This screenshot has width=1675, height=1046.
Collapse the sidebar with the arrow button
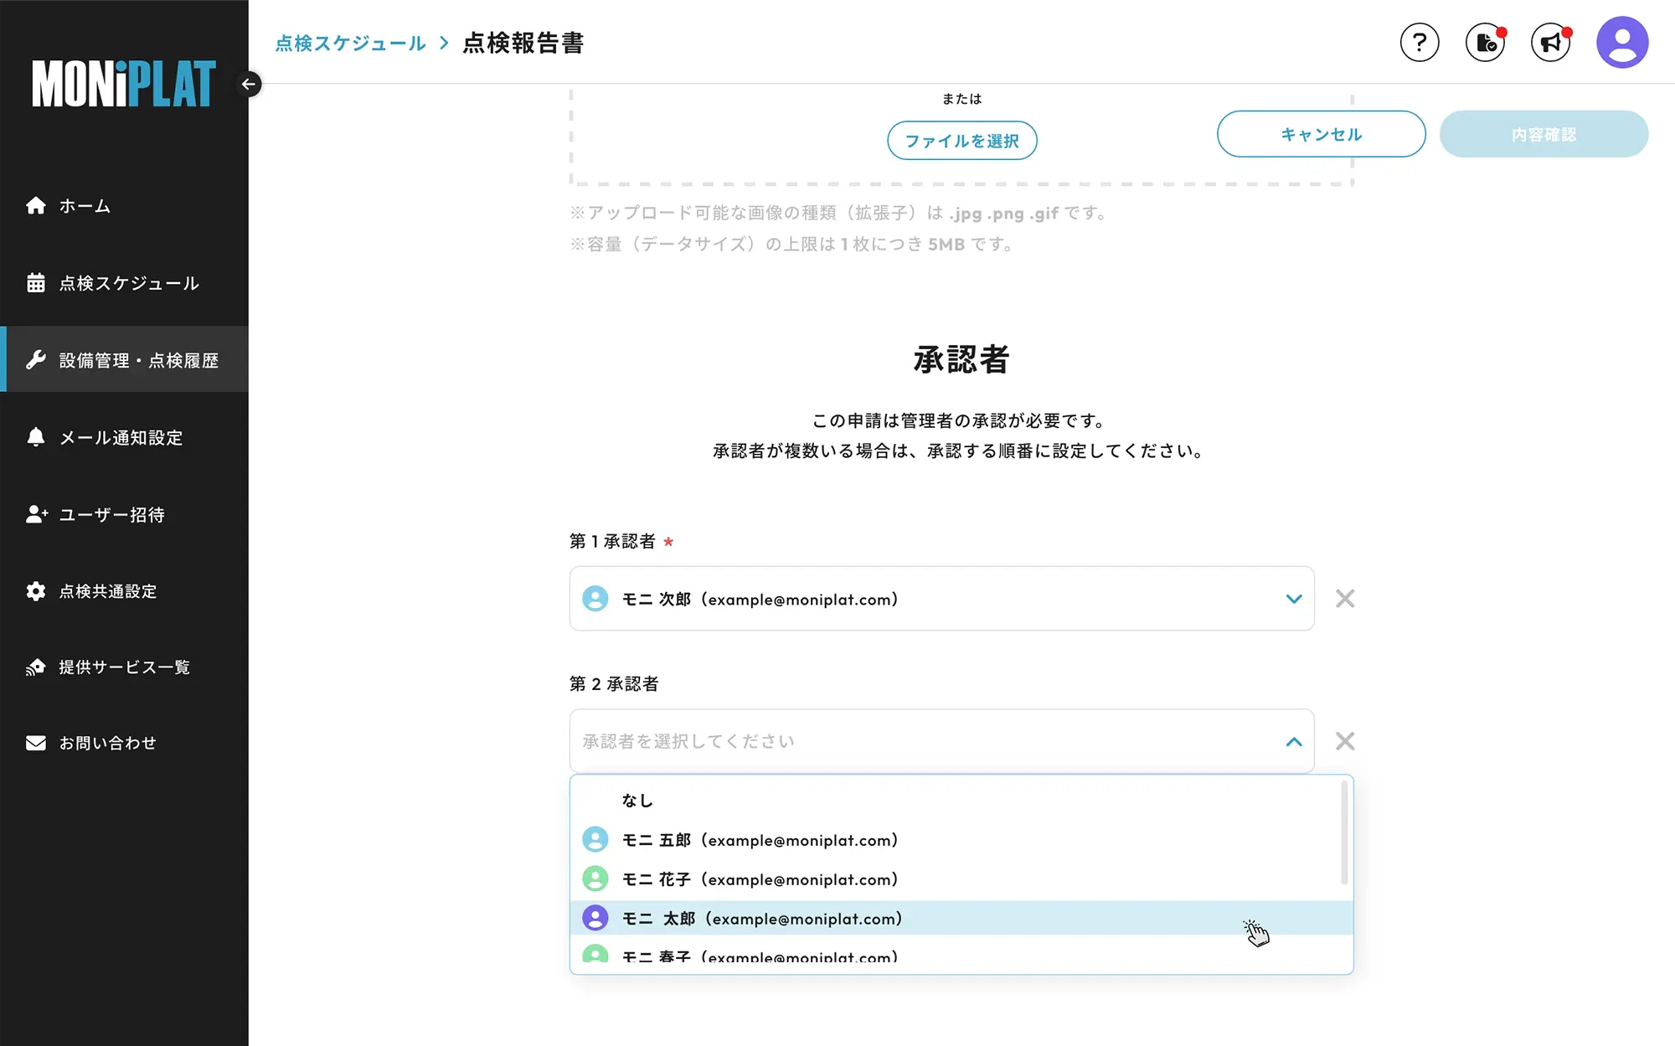coord(249,84)
